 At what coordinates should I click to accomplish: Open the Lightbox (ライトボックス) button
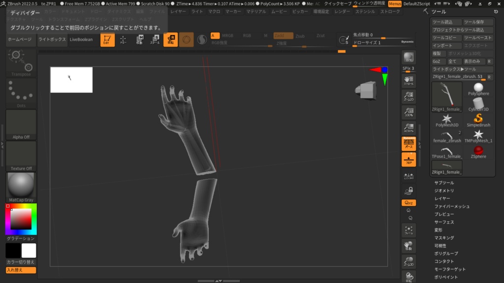coord(52,39)
